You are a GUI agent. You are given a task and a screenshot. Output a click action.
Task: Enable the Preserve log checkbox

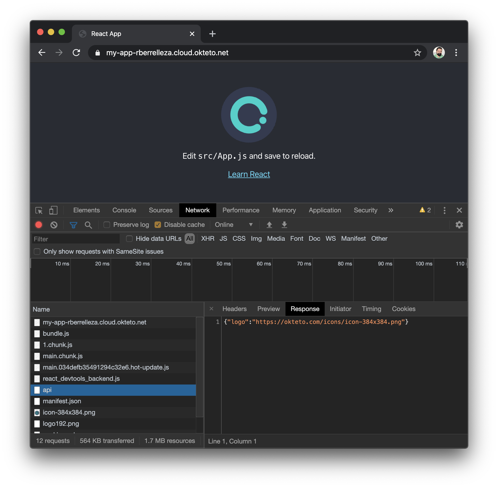click(107, 225)
